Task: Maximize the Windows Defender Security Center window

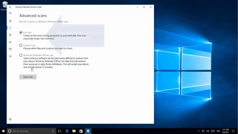Action: tap(144, 7)
